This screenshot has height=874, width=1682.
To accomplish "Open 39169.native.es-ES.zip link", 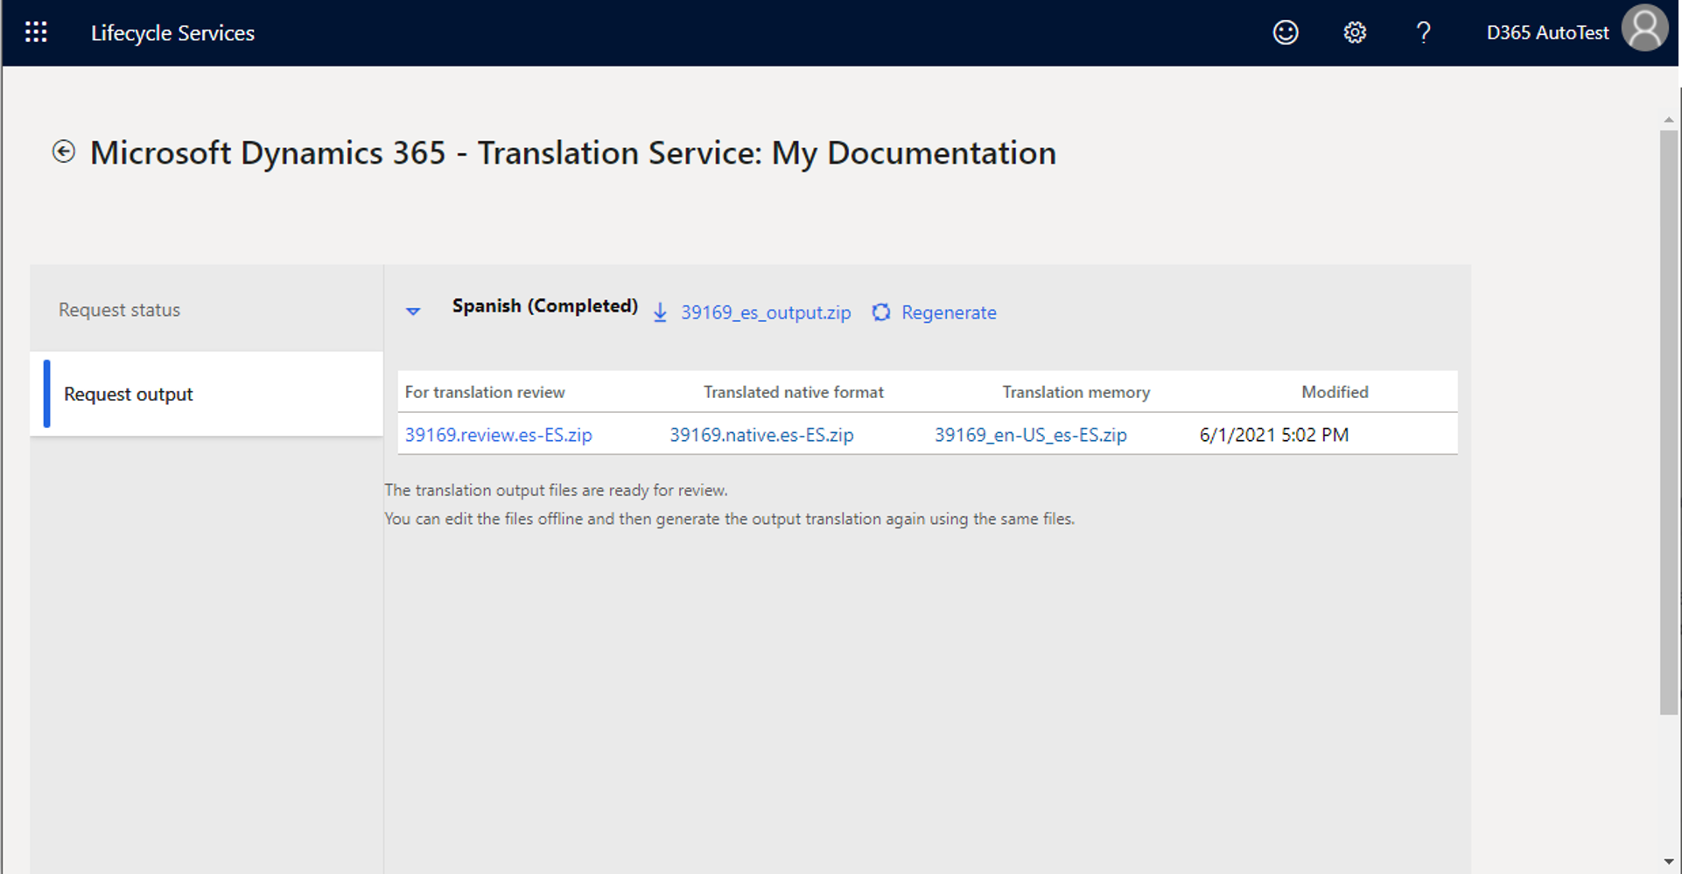I will click(761, 435).
